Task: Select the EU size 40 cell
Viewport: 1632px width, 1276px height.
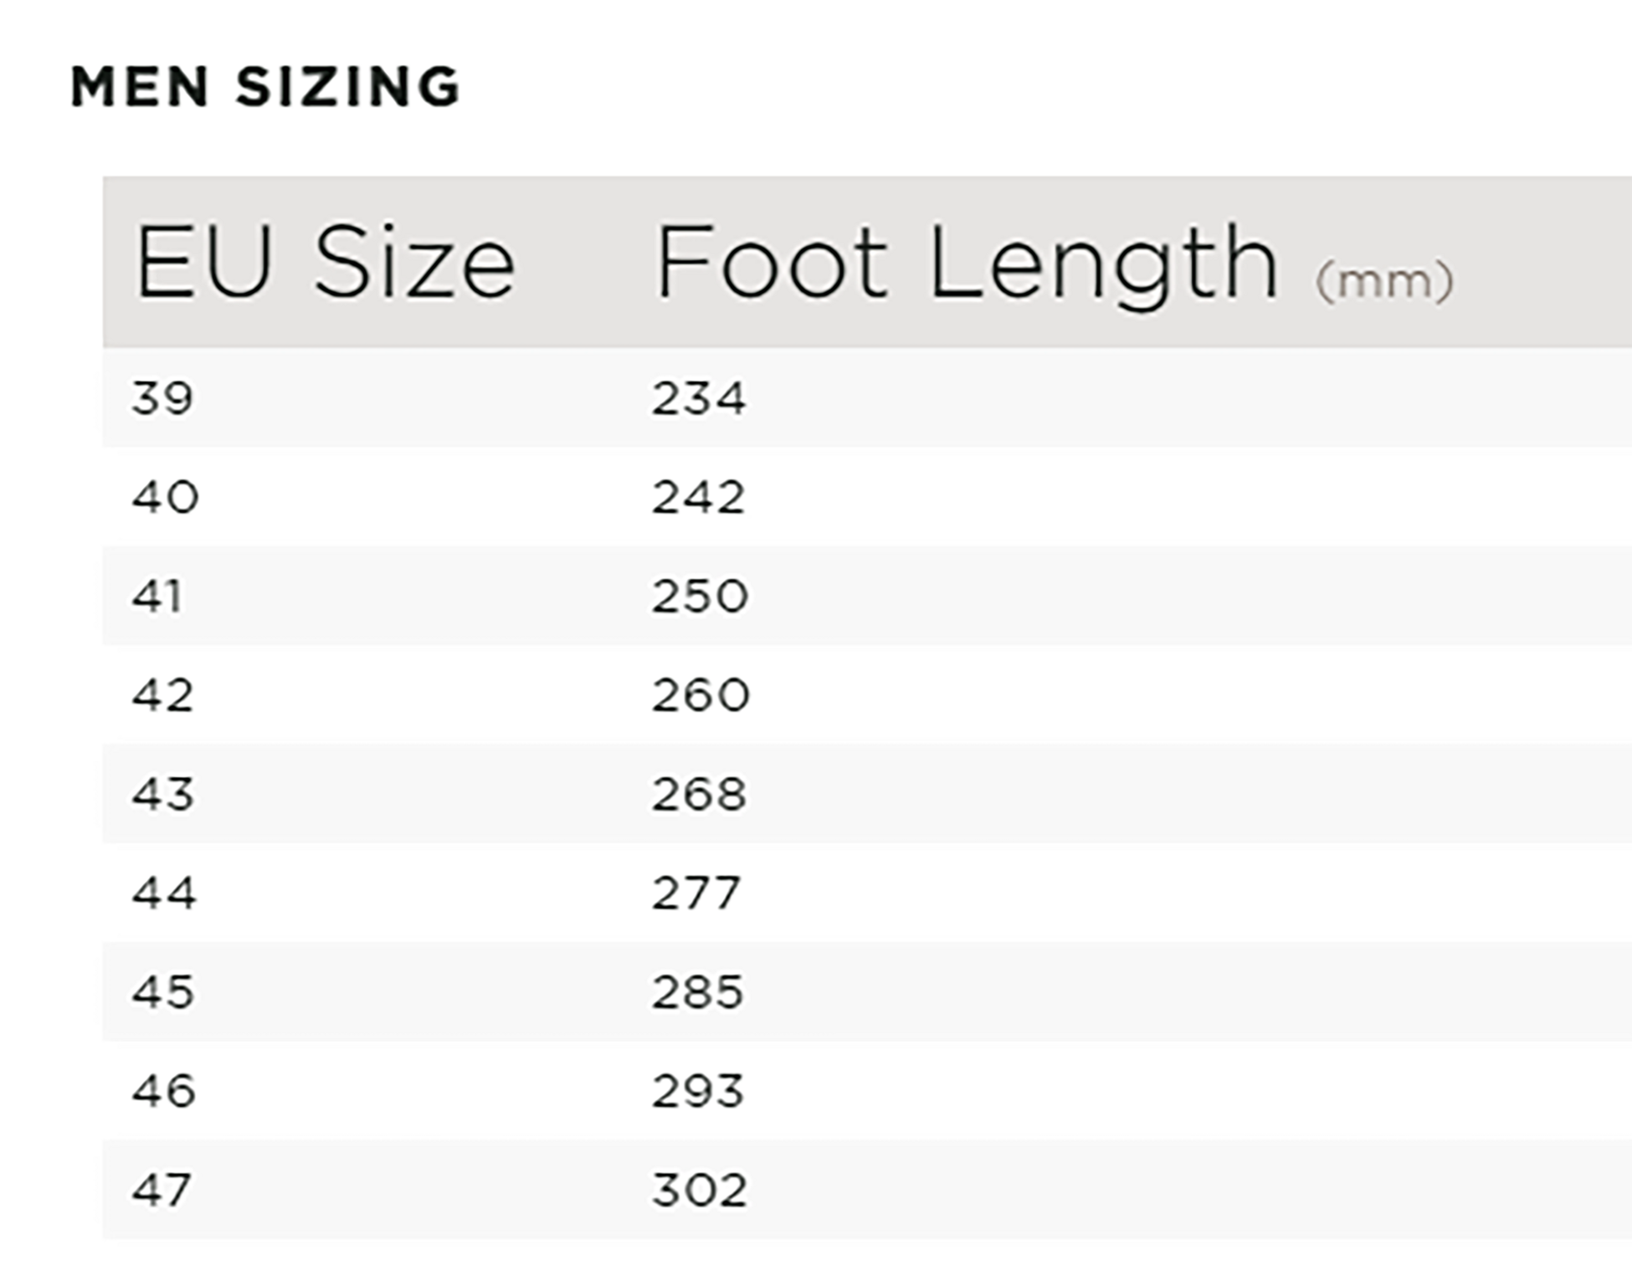Action: click(165, 497)
